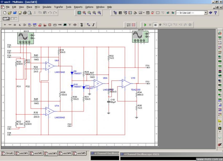
Task: Open the Reports menu
Action: [78, 7]
